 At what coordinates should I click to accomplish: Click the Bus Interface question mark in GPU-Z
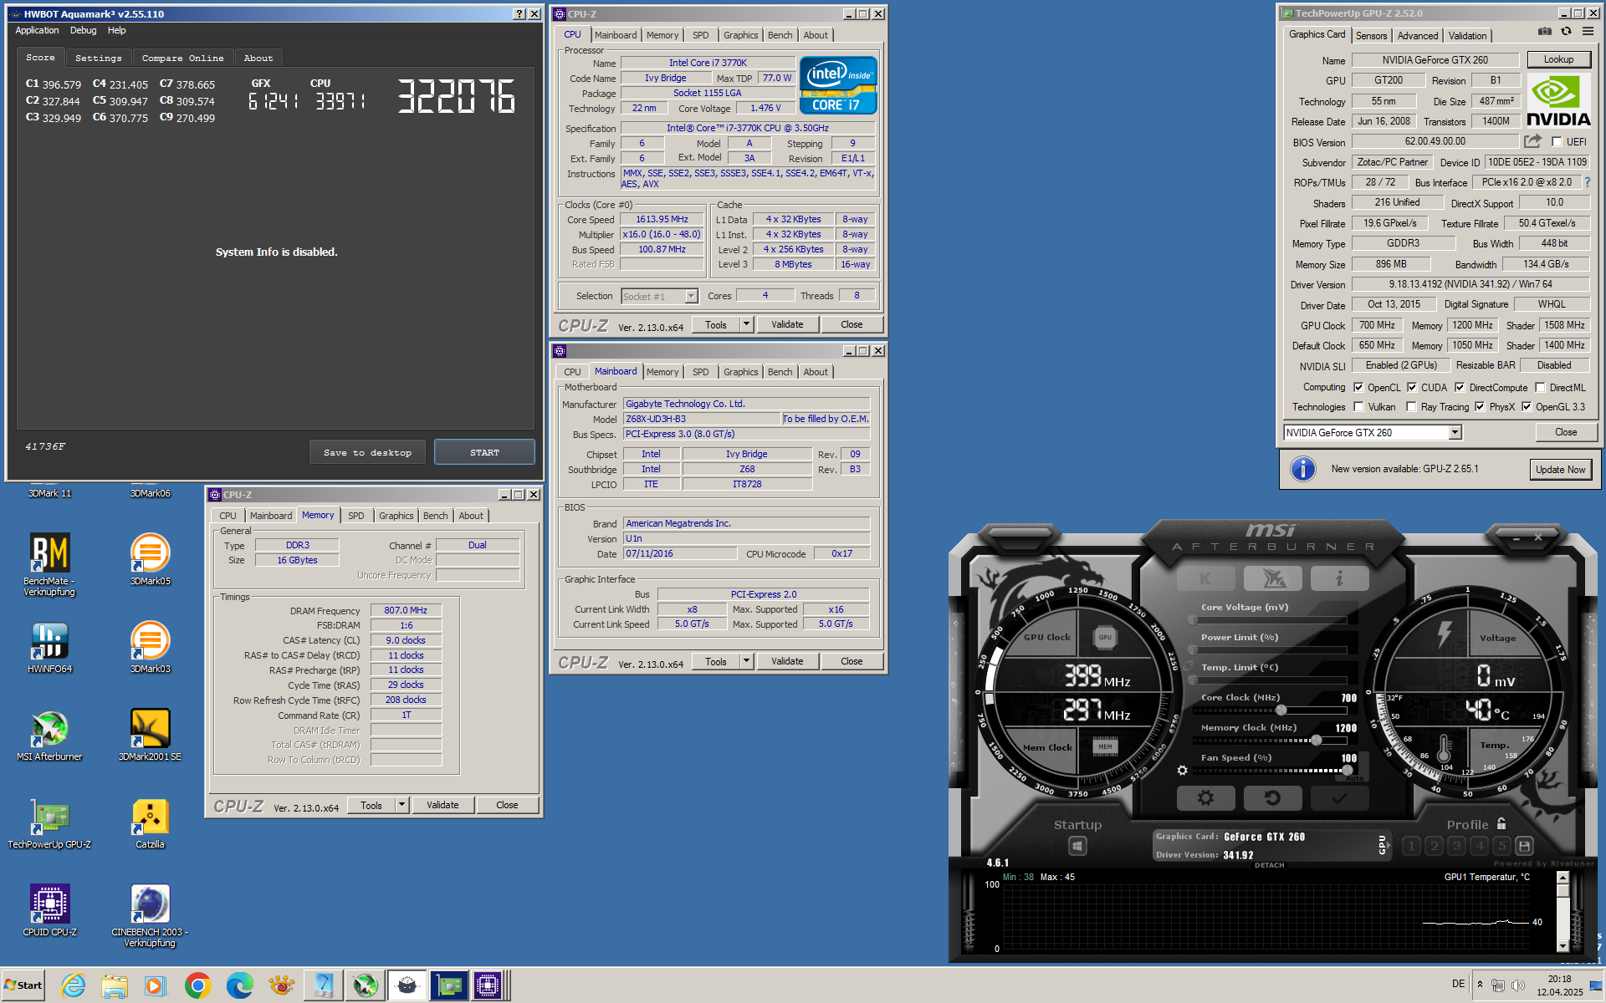point(1587,182)
